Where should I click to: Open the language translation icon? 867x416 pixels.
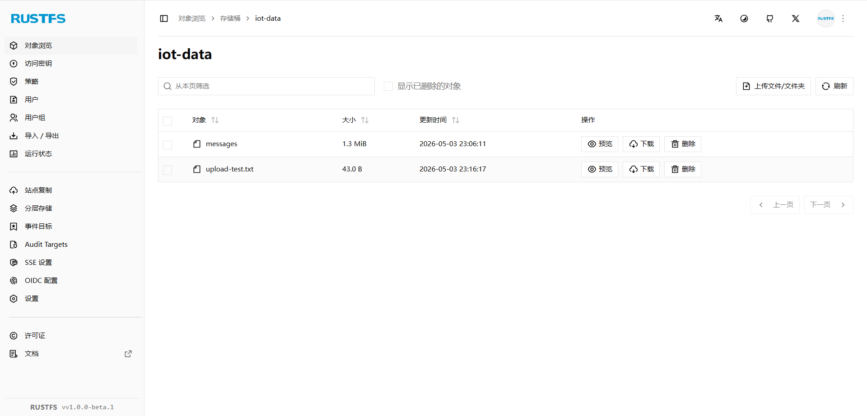tap(718, 18)
